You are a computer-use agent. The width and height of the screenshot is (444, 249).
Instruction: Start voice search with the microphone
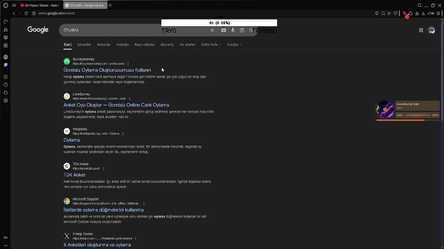tap(233, 30)
